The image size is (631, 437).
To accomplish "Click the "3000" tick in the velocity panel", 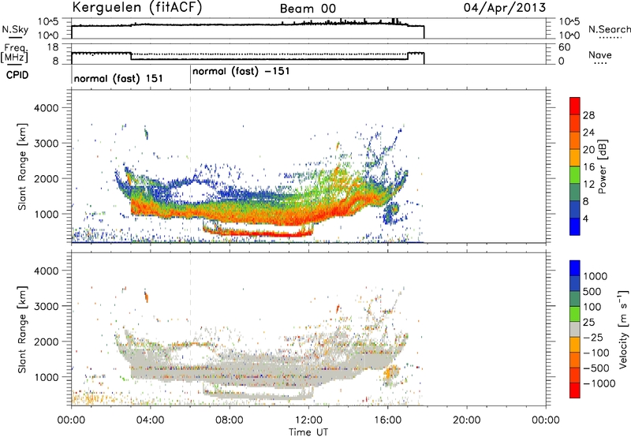I will (46, 306).
